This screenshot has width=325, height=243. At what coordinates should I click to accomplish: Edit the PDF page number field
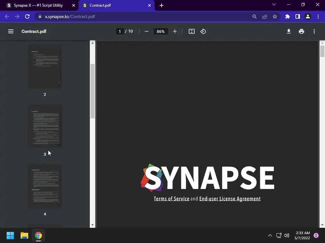[x=120, y=31]
